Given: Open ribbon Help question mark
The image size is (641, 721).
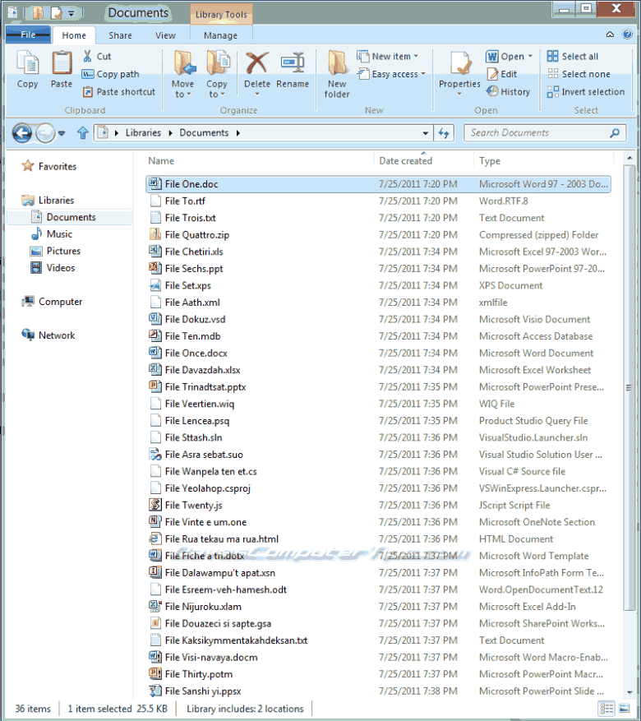Looking at the screenshot, I should [627, 34].
